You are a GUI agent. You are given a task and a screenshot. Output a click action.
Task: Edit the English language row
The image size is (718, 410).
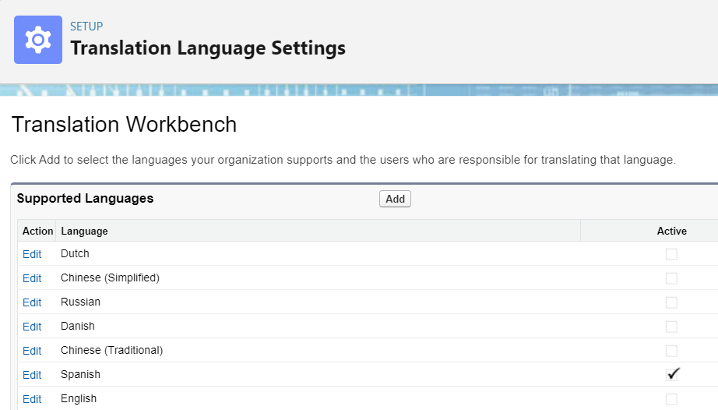32,399
